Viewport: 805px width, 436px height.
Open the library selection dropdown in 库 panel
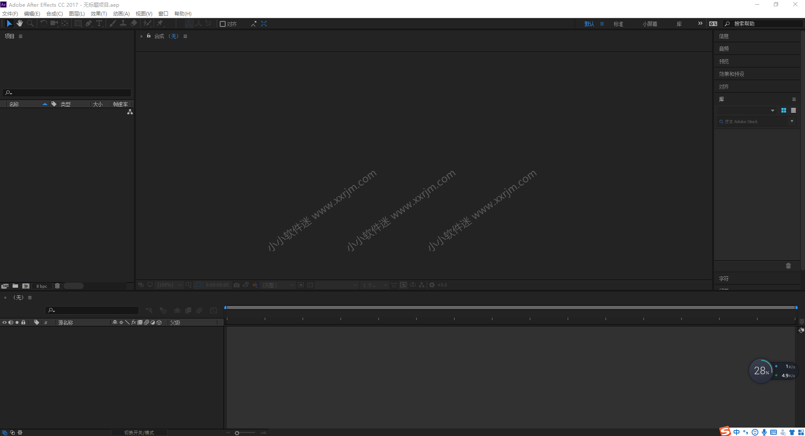772,110
